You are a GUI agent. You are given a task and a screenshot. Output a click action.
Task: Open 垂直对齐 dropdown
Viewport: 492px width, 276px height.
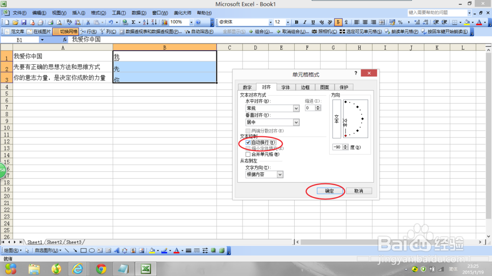[296, 122]
